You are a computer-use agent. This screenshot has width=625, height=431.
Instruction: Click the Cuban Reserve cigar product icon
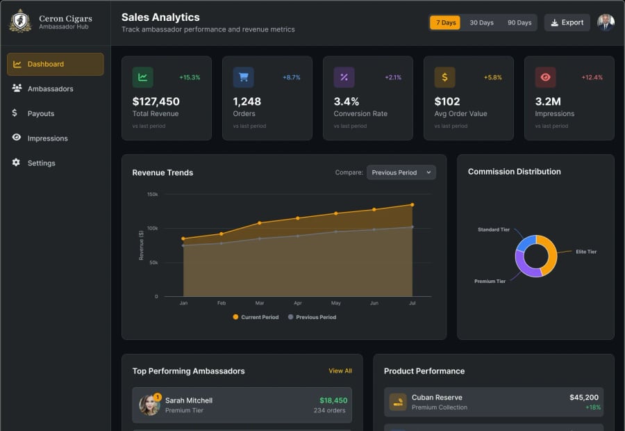[x=398, y=402]
